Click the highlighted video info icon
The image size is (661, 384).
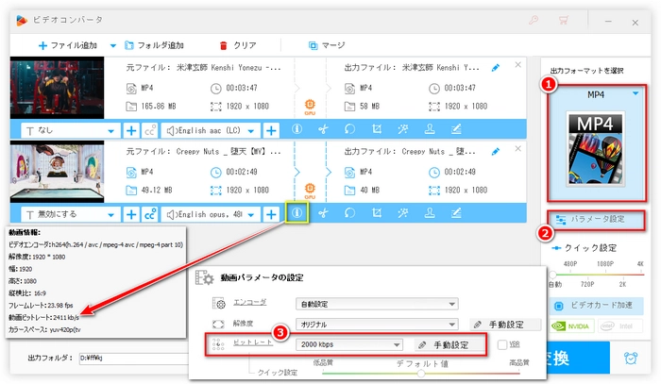[x=297, y=213]
